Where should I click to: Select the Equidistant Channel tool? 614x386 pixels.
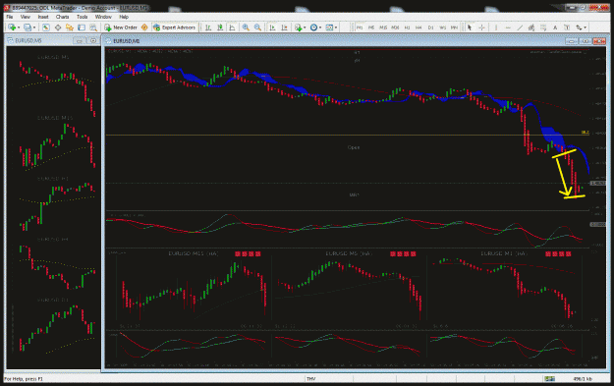click(531, 28)
